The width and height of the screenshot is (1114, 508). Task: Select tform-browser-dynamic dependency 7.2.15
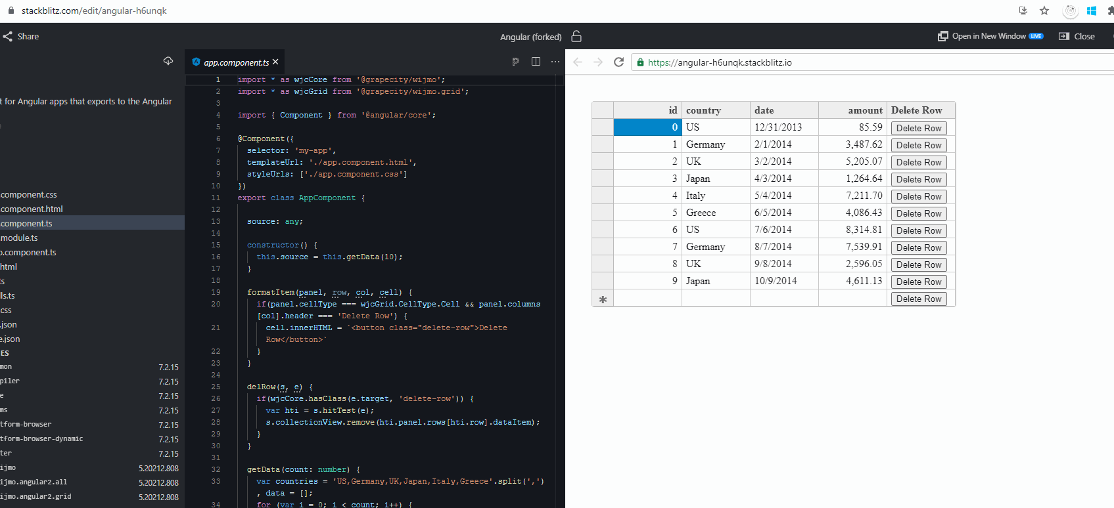92,439
